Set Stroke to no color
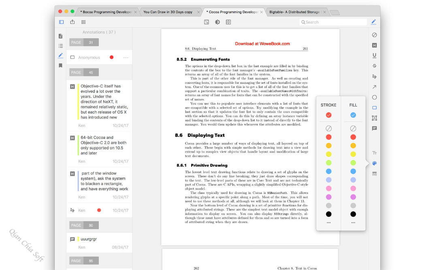This screenshot has width=435, height=270. (328, 128)
